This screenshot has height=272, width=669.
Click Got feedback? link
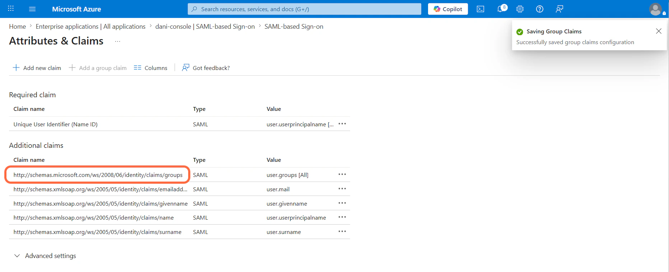[206, 68]
